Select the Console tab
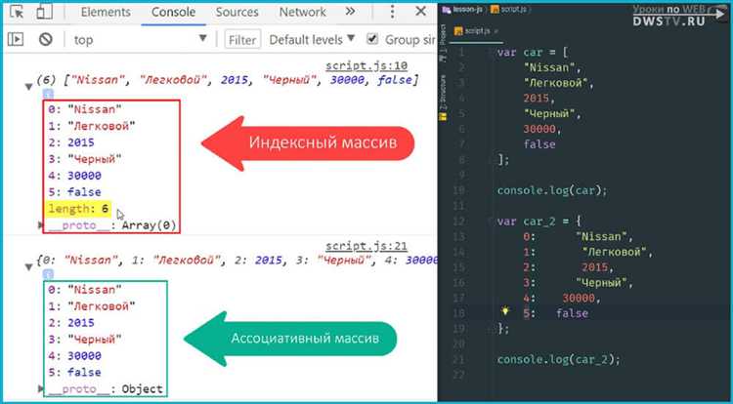 pos(173,12)
